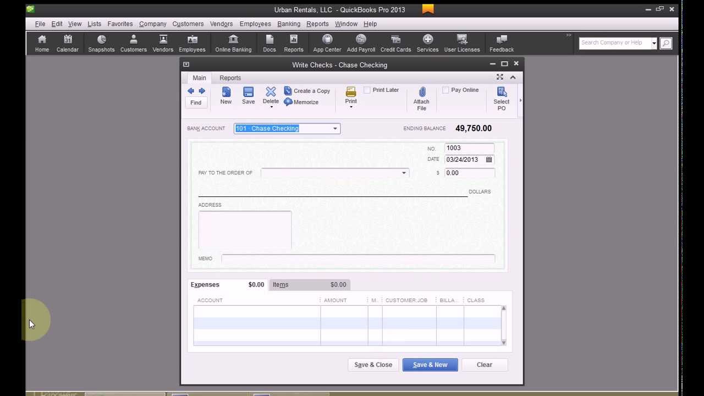Click the search magnifier icon
This screenshot has height=396, width=704.
665,43
